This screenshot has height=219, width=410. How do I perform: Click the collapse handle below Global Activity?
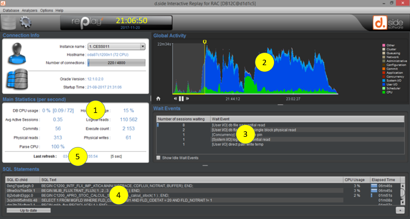pos(280,105)
